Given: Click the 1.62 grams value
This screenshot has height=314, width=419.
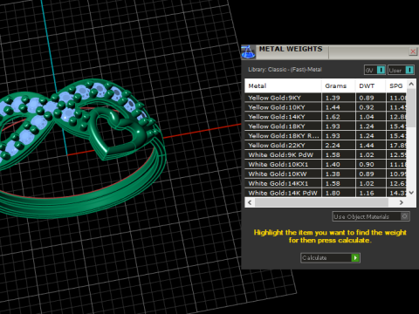Looking at the screenshot, I should (333, 117).
